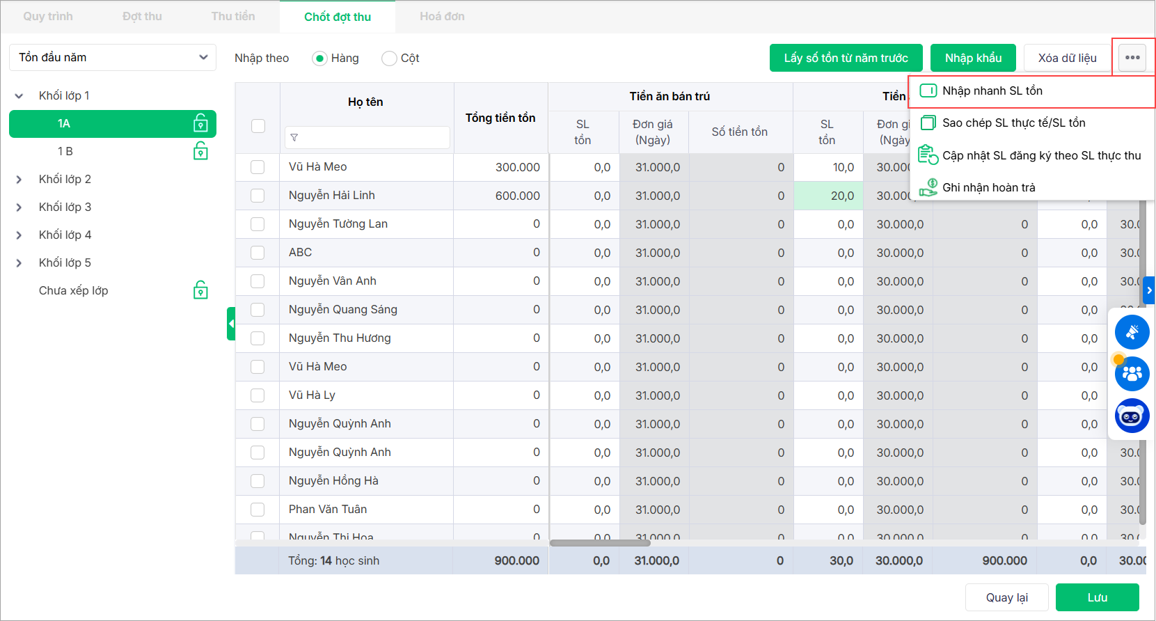This screenshot has width=1156, height=621.
Task: Switch to the Hoá đơn tab
Action: click(442, 17)
